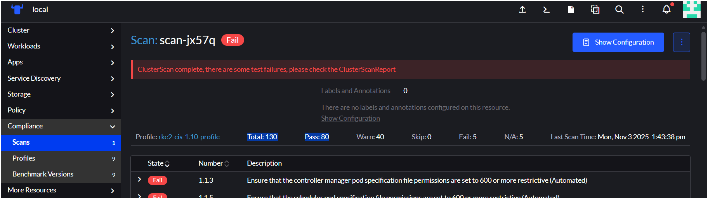Sort the table by State column
708x199 pixels.
pyautogui.click(x=158, y=163)
